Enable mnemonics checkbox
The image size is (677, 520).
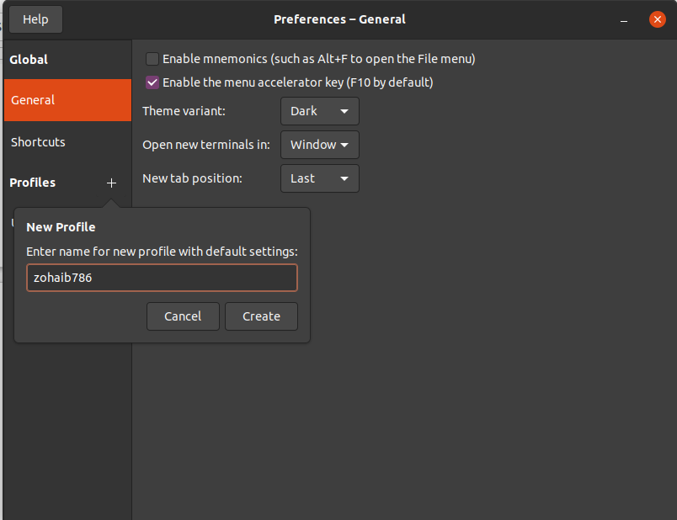pos(152,59)
